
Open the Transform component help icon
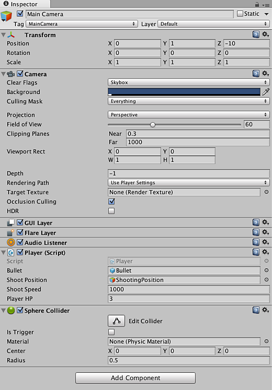click(256, 35)
